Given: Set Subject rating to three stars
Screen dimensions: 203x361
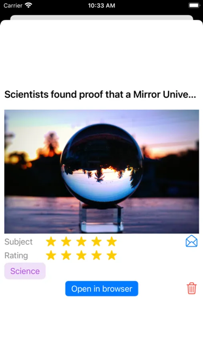Looking at the screenshot, I should click(81, 242).
